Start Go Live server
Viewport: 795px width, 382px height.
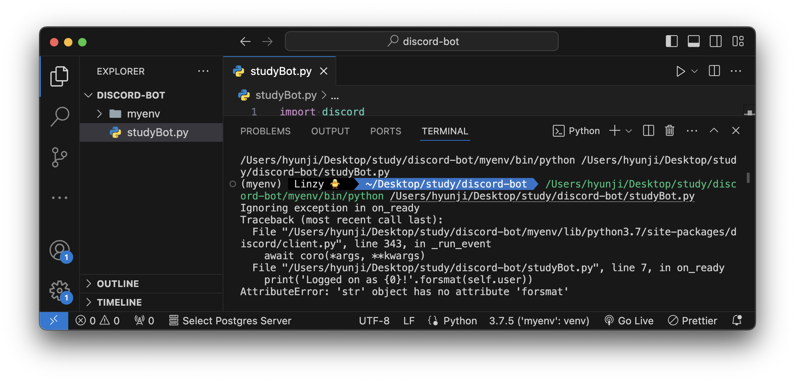click(x=629, y=320)
